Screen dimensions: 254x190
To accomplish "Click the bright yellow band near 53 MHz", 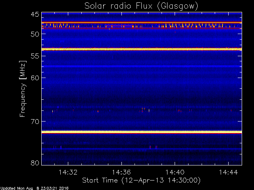I will (142, 49).
